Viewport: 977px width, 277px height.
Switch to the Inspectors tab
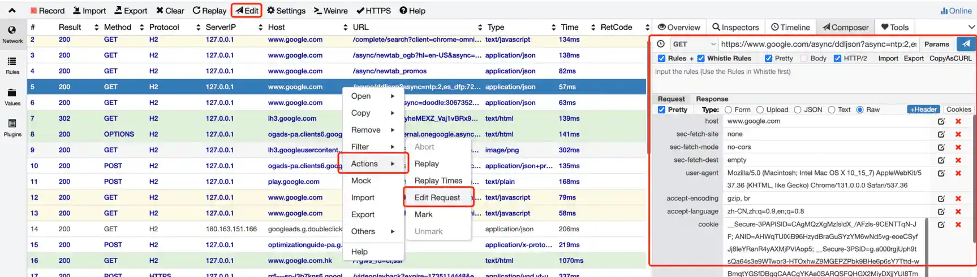point(735,27)
